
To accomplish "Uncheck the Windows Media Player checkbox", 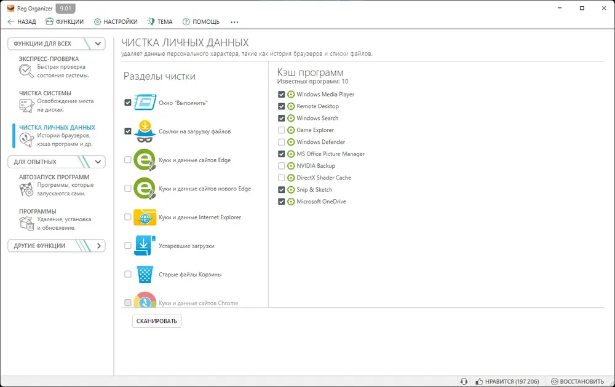I will [x=281, y=95].
